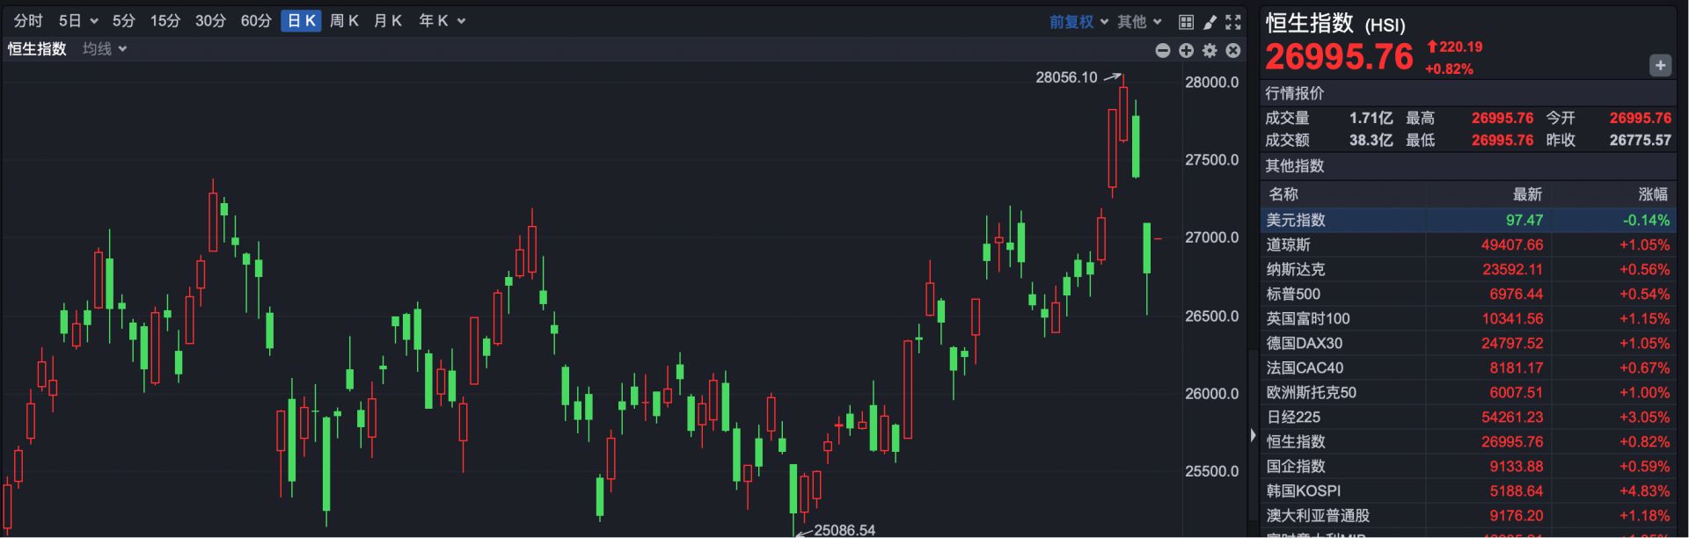The height and width of the screenshot is (538, 1689).
Task: Select the 美元指数 row
Action: [x=1468, y=220]
